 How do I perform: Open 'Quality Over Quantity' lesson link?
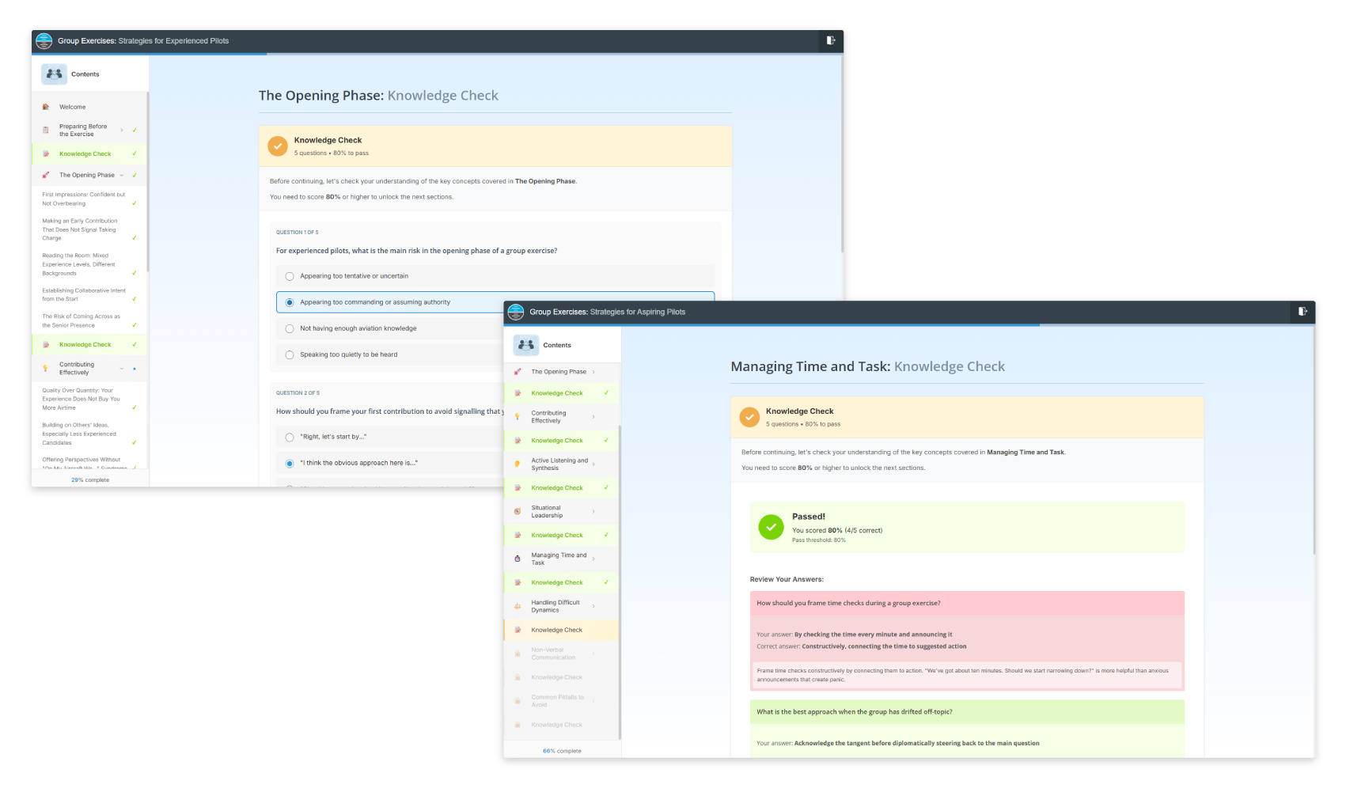[x=81, y=399]
